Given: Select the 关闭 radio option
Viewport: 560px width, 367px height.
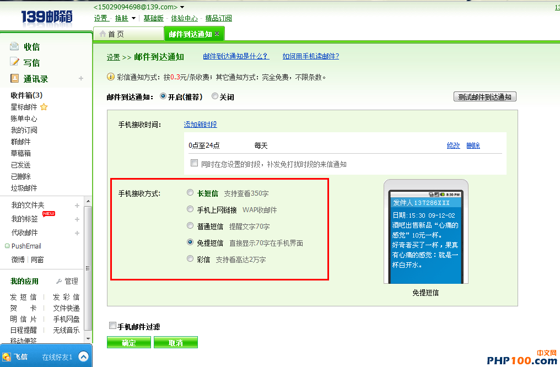Looking at the screenshot, I should click(215, 96).
